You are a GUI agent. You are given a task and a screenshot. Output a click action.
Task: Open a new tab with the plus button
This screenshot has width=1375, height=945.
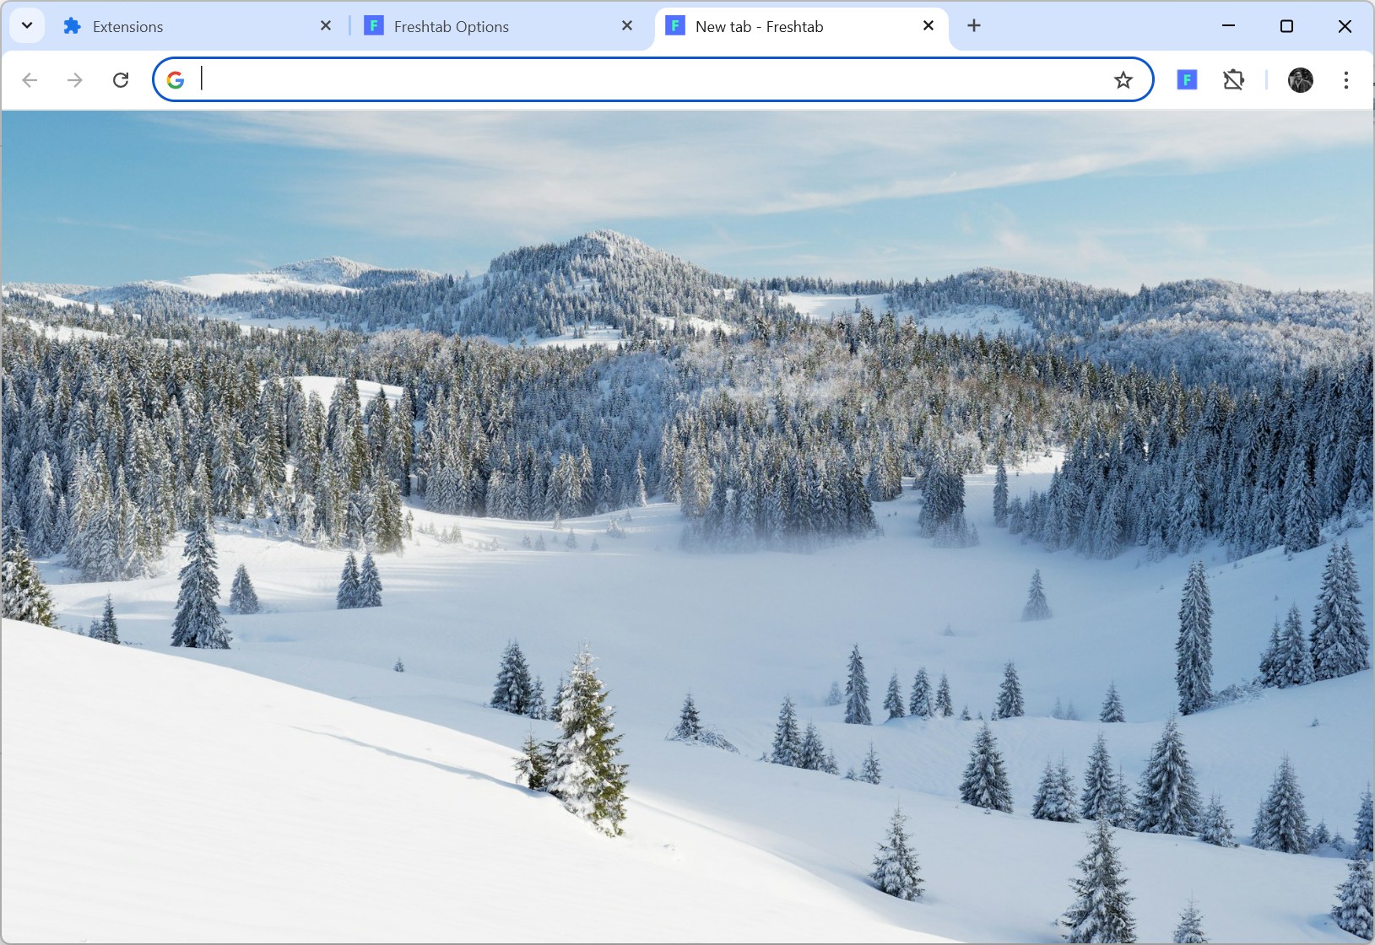pyautogui.click(x=974, y=26)
